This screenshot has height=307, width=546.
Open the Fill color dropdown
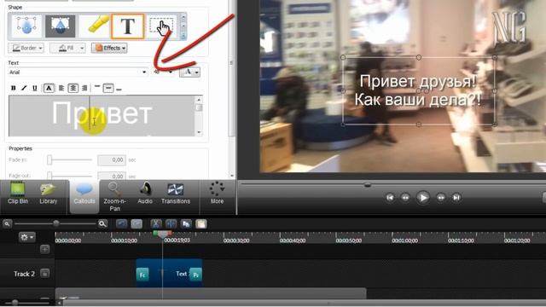(67, 48)
